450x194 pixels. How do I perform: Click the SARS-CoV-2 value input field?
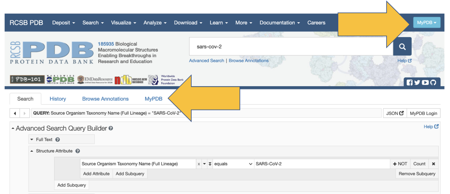(x=322, y=164)
